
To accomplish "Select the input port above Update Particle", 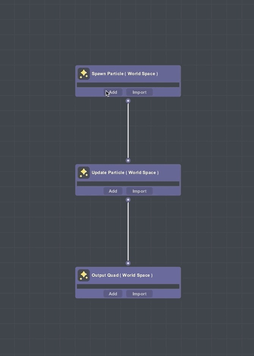I will point(128,161).
